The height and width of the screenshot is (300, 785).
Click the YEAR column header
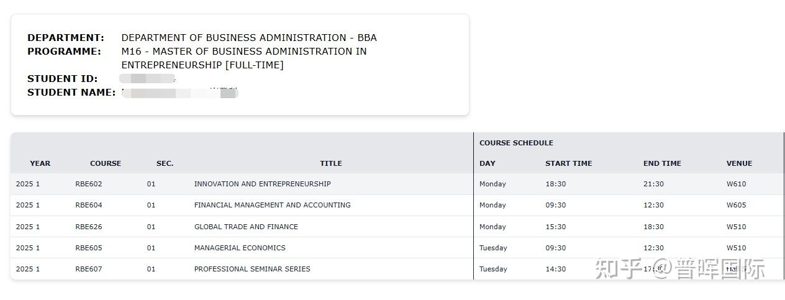40,163
